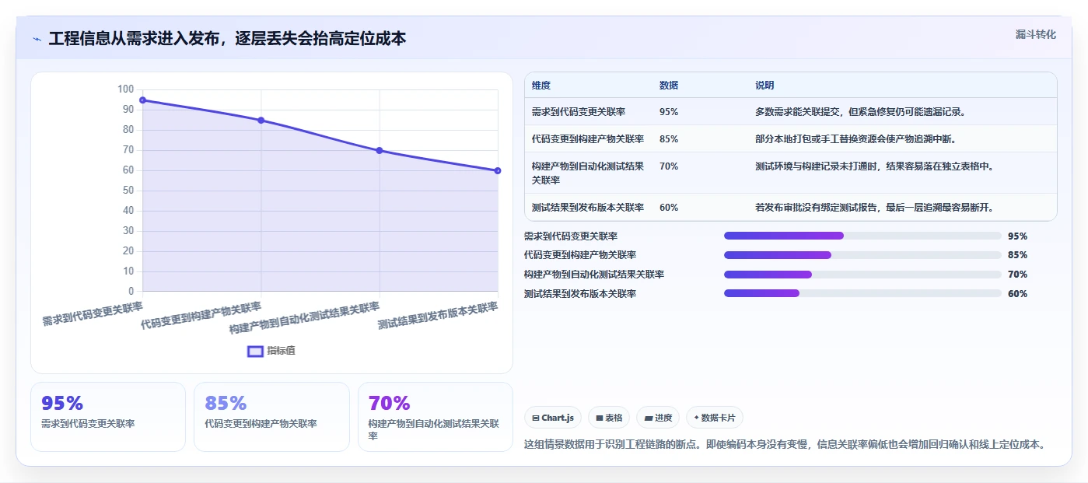Click the 85% value in the table

669,139
